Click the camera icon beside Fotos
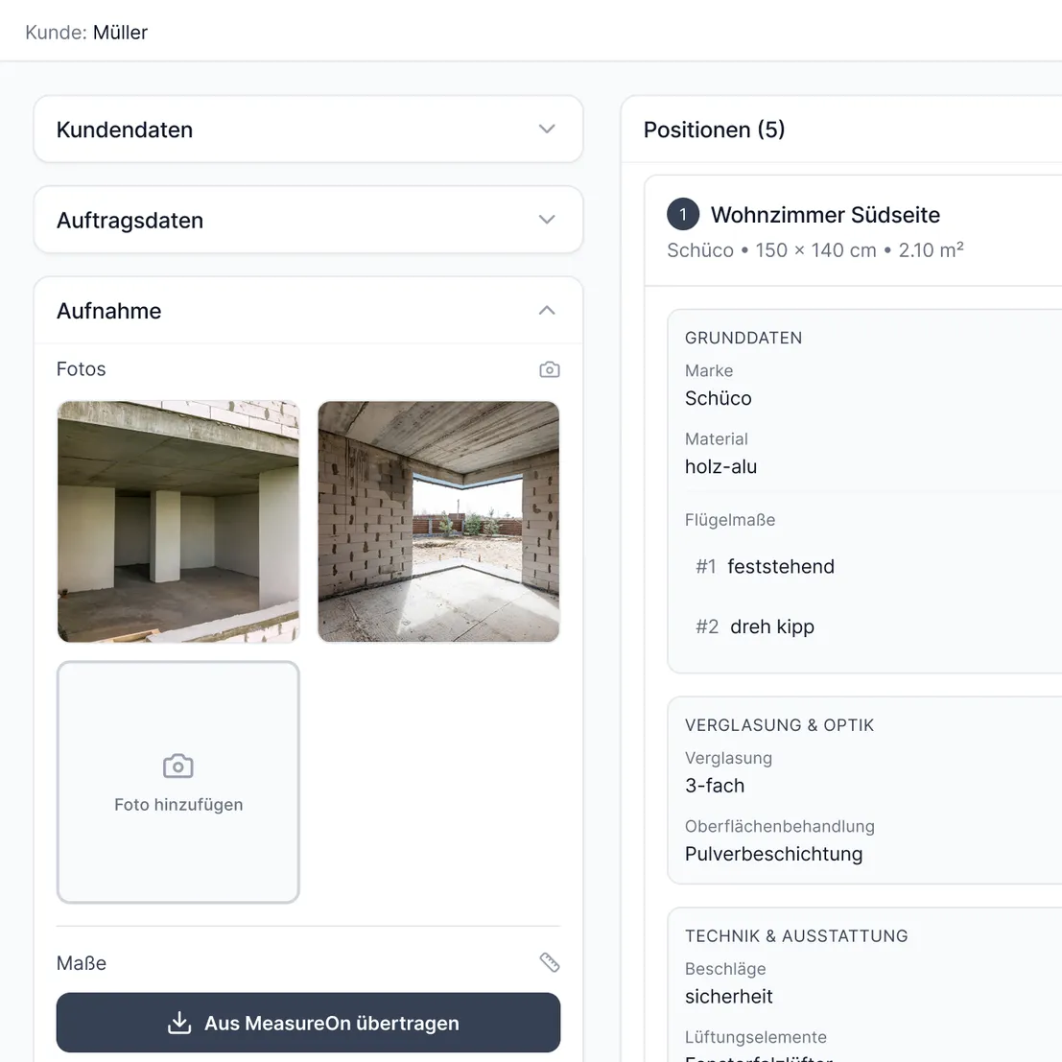The image size is (1062, 1062). pyautogui.click(x=549, y=369)
